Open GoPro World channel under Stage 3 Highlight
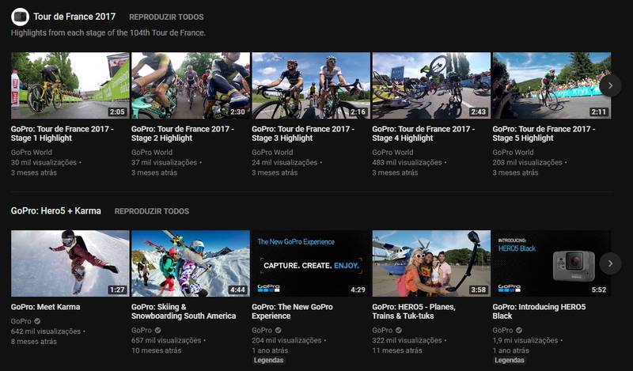The width and height of the screenshot is (633, 371). click(272, 152)
